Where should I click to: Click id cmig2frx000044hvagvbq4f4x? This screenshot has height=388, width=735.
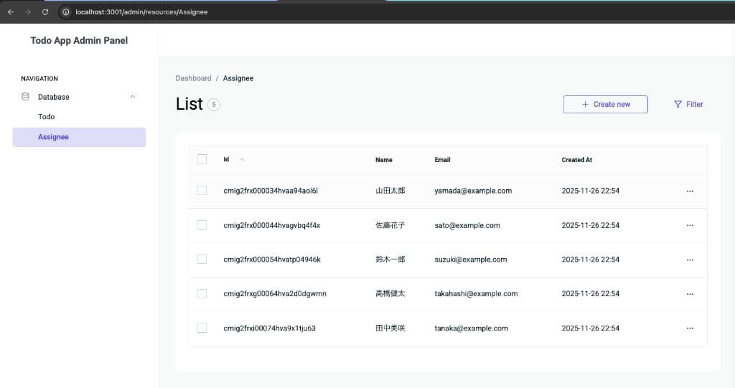[x=272, y=225]
